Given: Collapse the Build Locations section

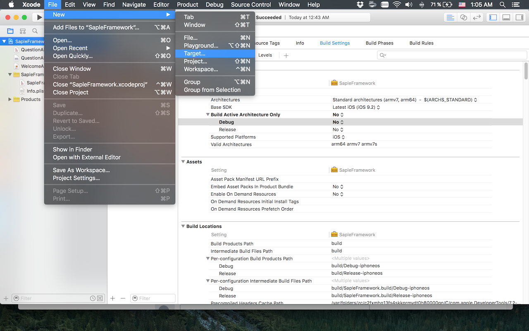Looking at the screenshot, I should click(x=183, y=226).
